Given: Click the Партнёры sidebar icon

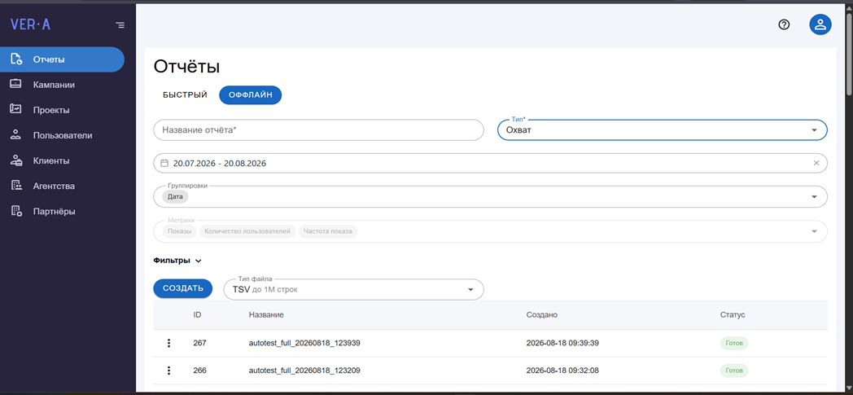Looking at the screenshot, I should pos(16,211).
